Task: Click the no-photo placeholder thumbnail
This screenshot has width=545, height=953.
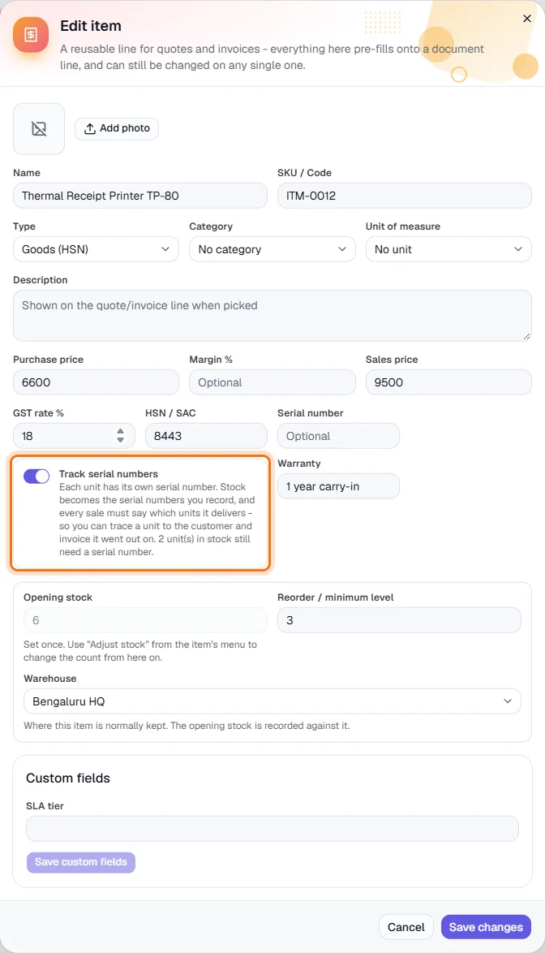Action: click(x=39, y=129)
